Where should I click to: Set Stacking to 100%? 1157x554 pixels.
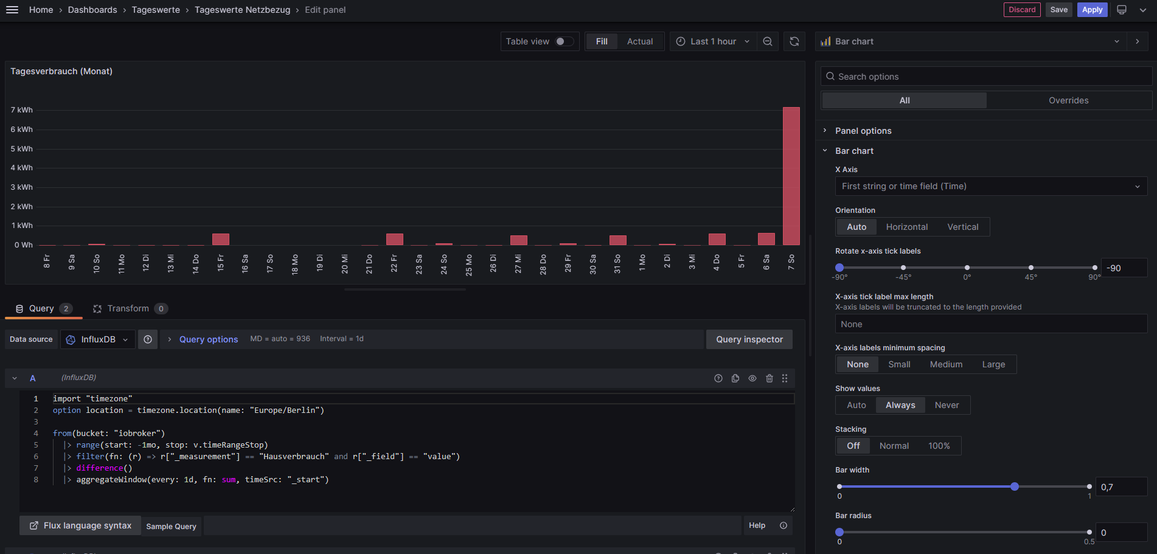coord(939,446)
